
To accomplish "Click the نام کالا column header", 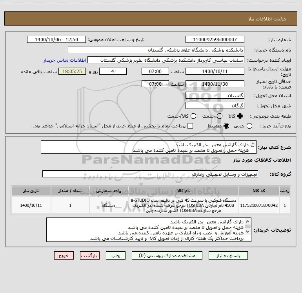I will click(x=184, y=191).
